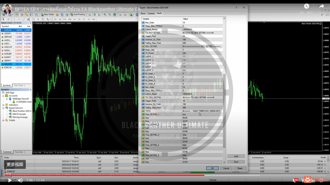Select the crosshair tool in the toolbar
The width and height of the screenshot is (330, 185).
click(x=8, y=19)
